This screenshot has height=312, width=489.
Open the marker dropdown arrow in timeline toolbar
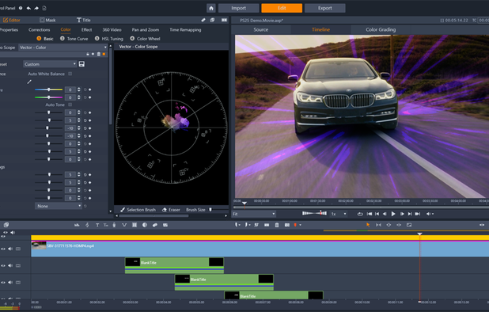pos(300,225)
